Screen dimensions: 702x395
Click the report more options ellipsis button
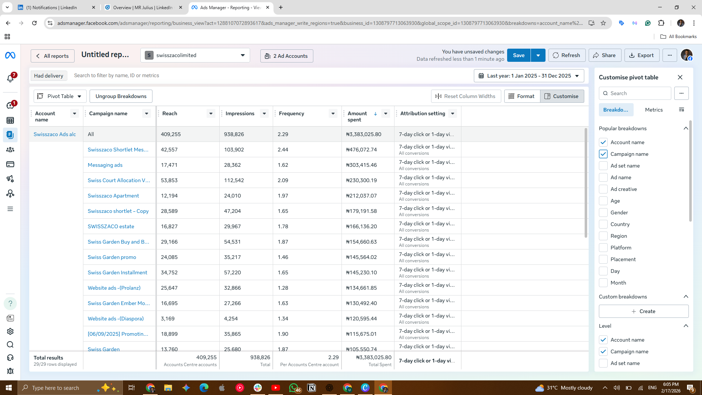[669, 55]
